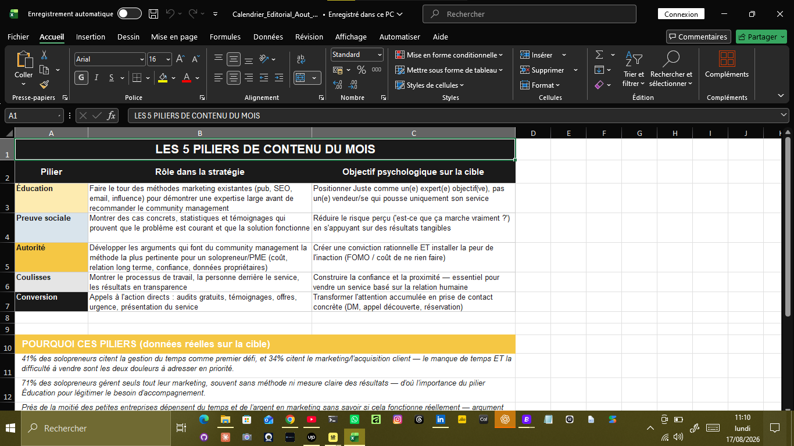Toggle the Enregistrement automatique switch

(x=129, y=14)
